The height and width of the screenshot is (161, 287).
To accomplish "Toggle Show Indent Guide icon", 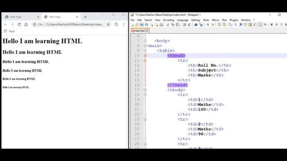I will pyautogui.click(x=240, y=25).
